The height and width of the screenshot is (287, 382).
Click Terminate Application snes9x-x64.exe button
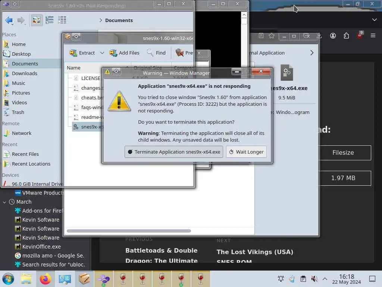pyautogui.click(x=174, y=152)
